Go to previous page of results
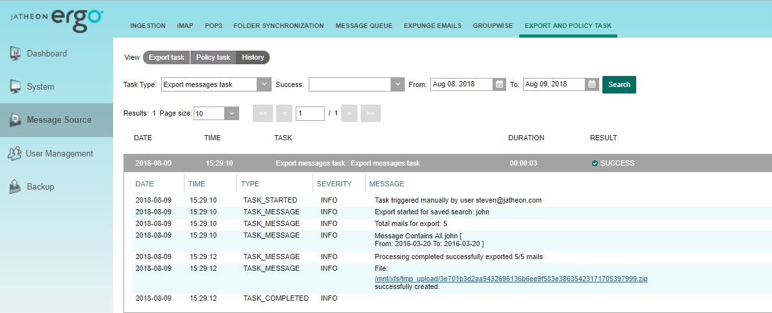Image resolution: width=772 pixels, height=313 pixels. click(284, 113)
